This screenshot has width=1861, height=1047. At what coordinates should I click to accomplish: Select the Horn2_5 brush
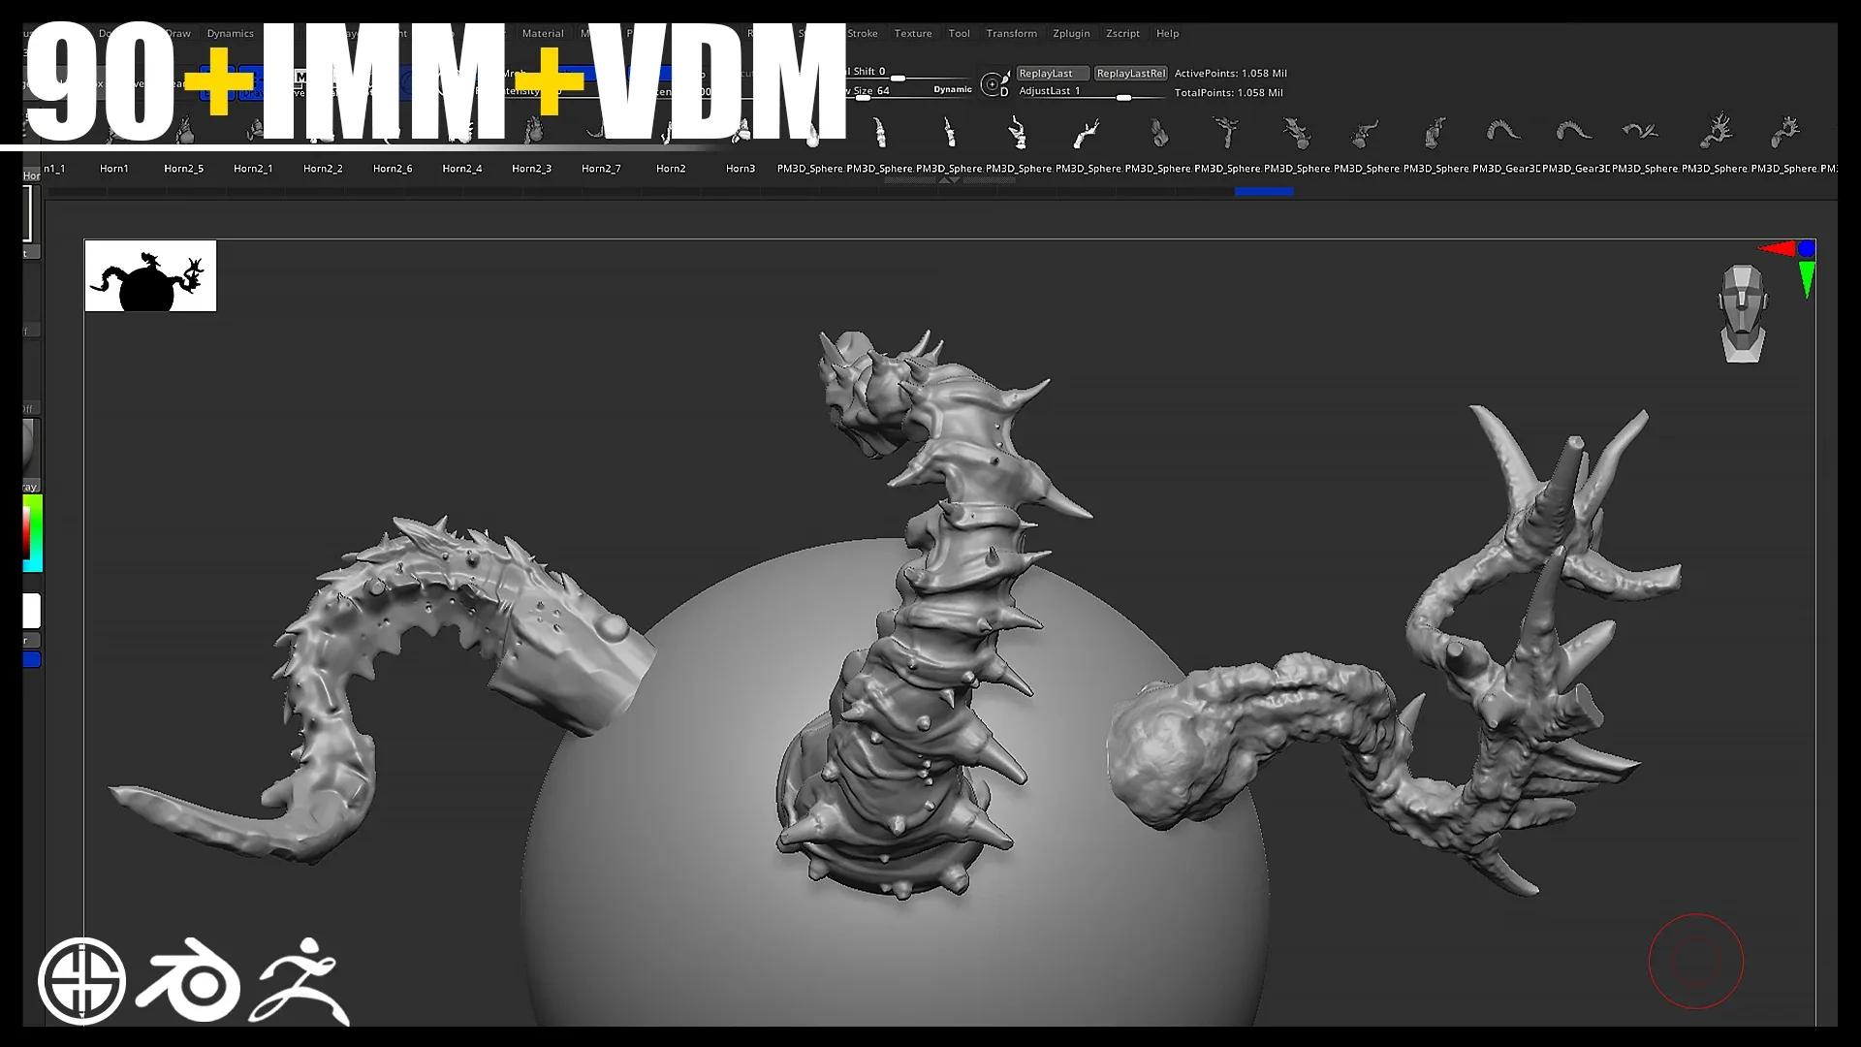click(183, 169)
